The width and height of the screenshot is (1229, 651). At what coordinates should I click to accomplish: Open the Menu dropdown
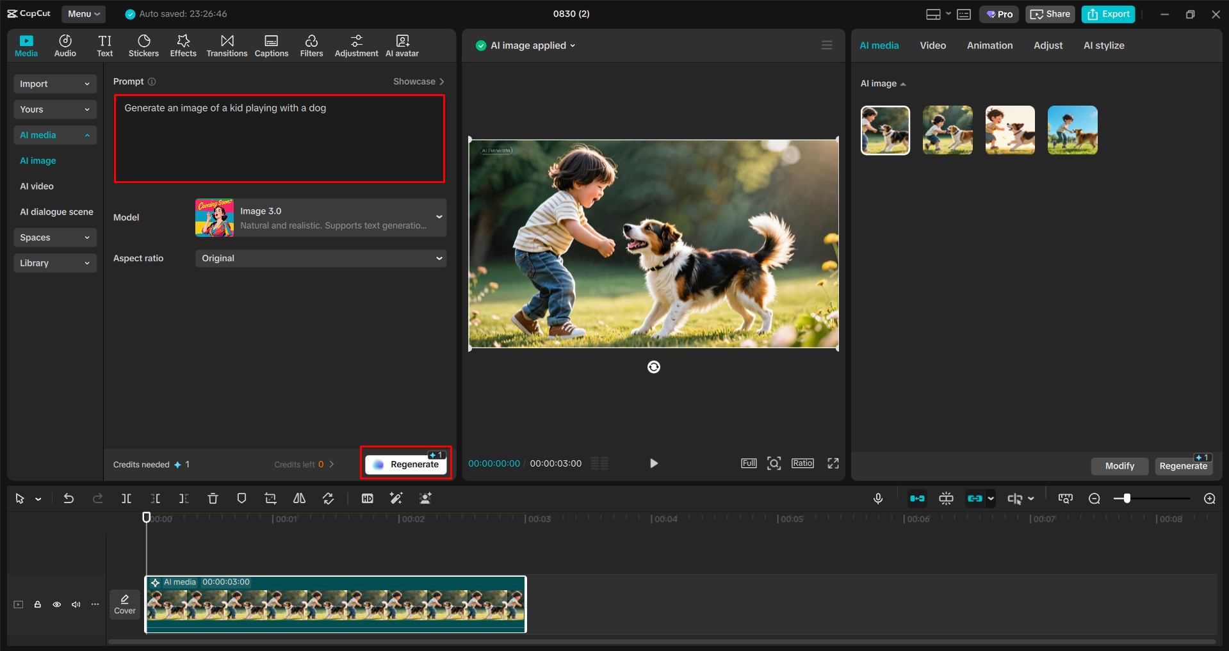pyautogui.click(x=83, y=13)
